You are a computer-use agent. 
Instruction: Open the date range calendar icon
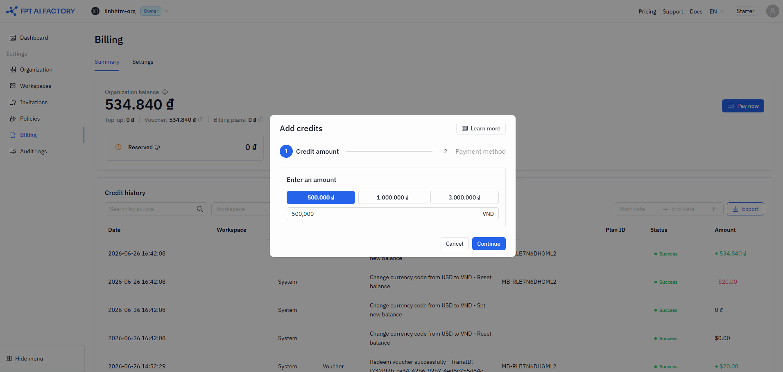pyautogui.click(x=716, y=209)
